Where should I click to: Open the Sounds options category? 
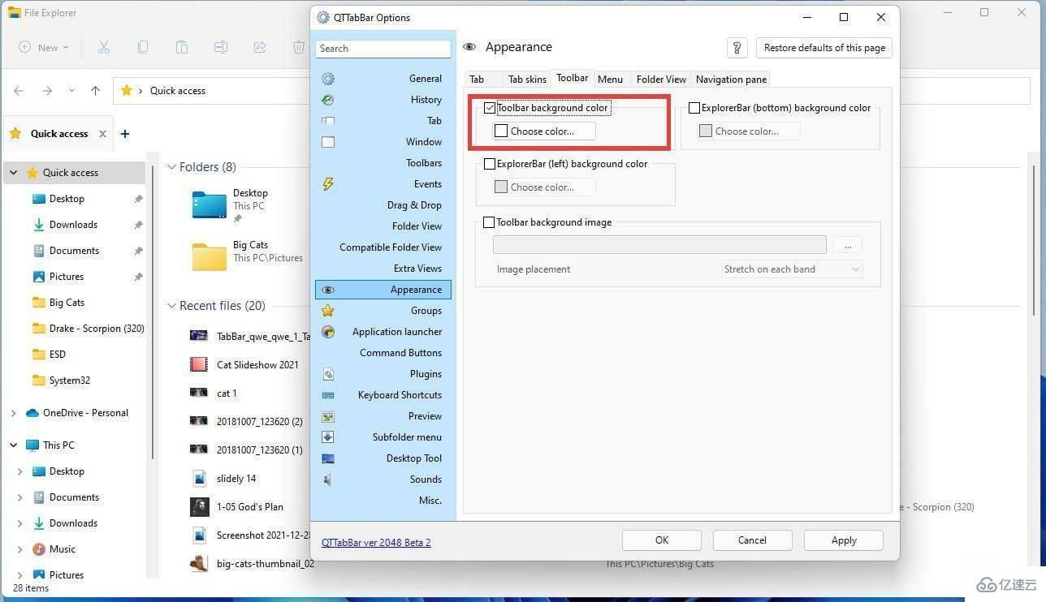[383, 479]
